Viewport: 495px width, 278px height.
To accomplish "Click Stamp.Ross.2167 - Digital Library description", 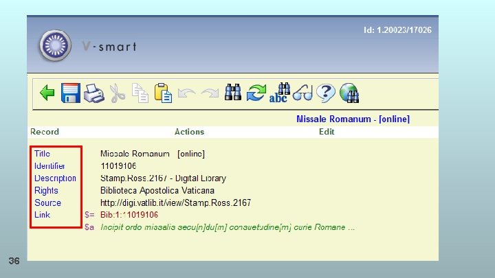I will point(163,178).
